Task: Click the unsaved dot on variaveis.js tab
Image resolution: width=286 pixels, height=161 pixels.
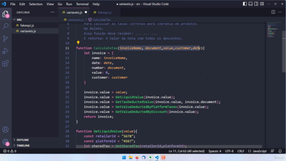Action: [x=86, y=12]
